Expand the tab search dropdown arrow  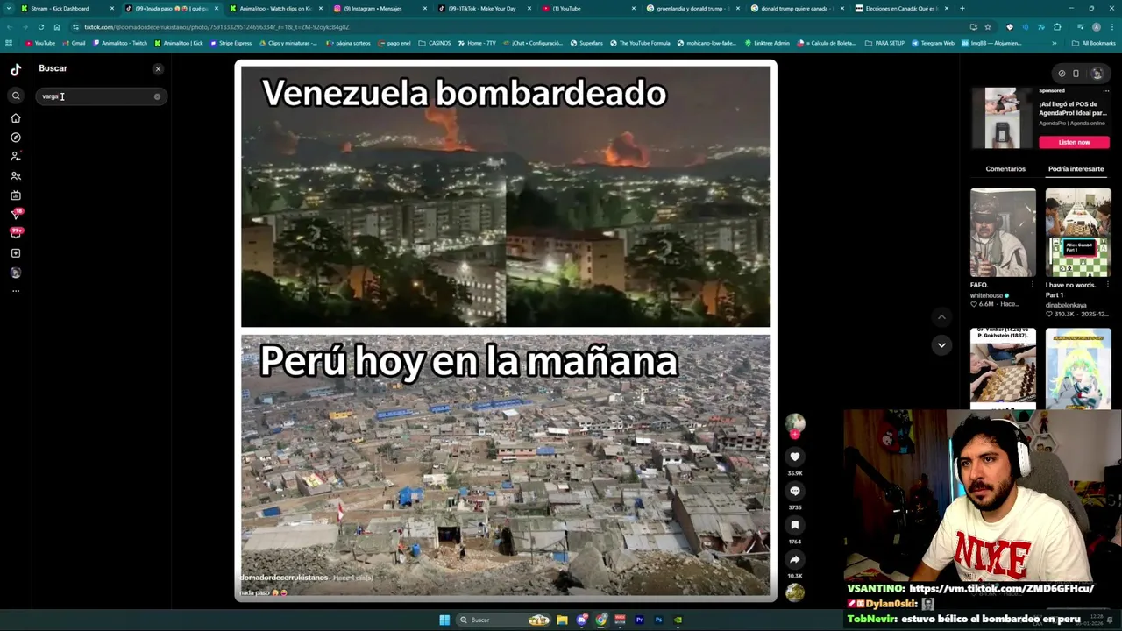[x=8, y=8]
